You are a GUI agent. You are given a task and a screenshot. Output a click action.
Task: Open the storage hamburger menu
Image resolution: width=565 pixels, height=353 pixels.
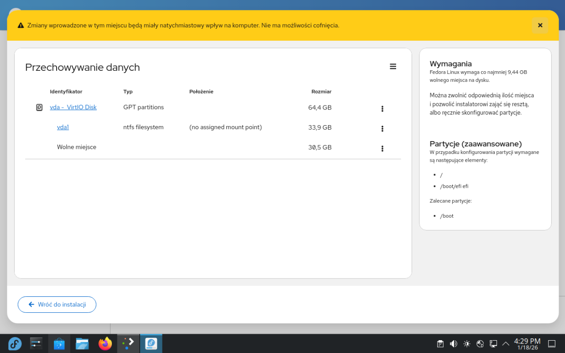[x=392, y=67]
